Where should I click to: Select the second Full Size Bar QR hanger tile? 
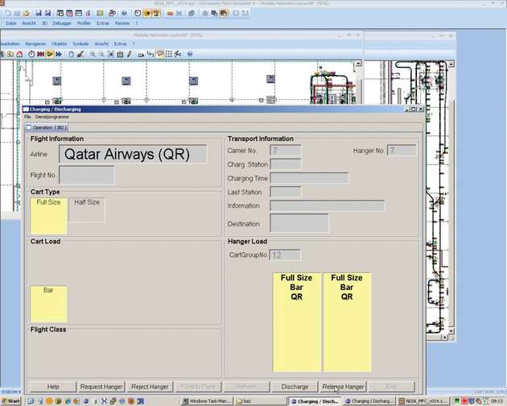pyautogui.click(x=347, y=322)
